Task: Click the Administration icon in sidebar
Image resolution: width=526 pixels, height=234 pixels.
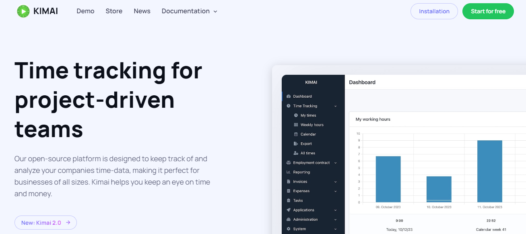Action: (x=289, y=220)
